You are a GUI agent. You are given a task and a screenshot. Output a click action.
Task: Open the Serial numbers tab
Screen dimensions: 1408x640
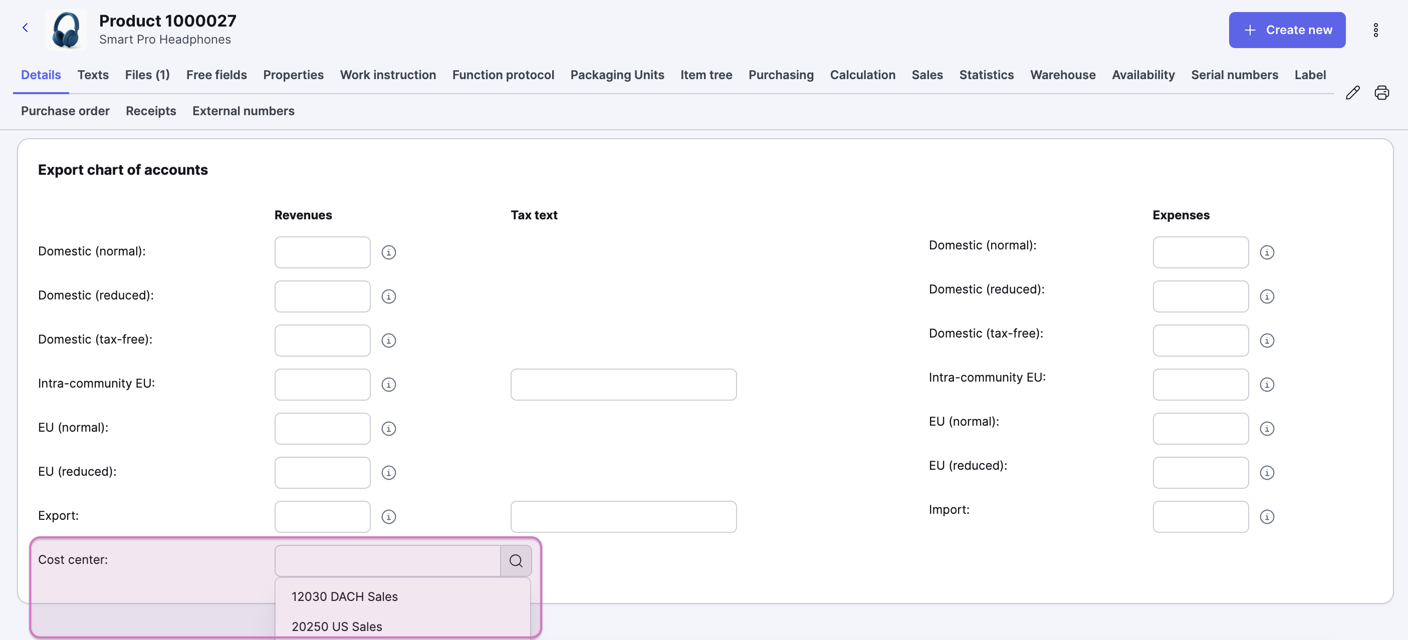(x=1234, y=75)
